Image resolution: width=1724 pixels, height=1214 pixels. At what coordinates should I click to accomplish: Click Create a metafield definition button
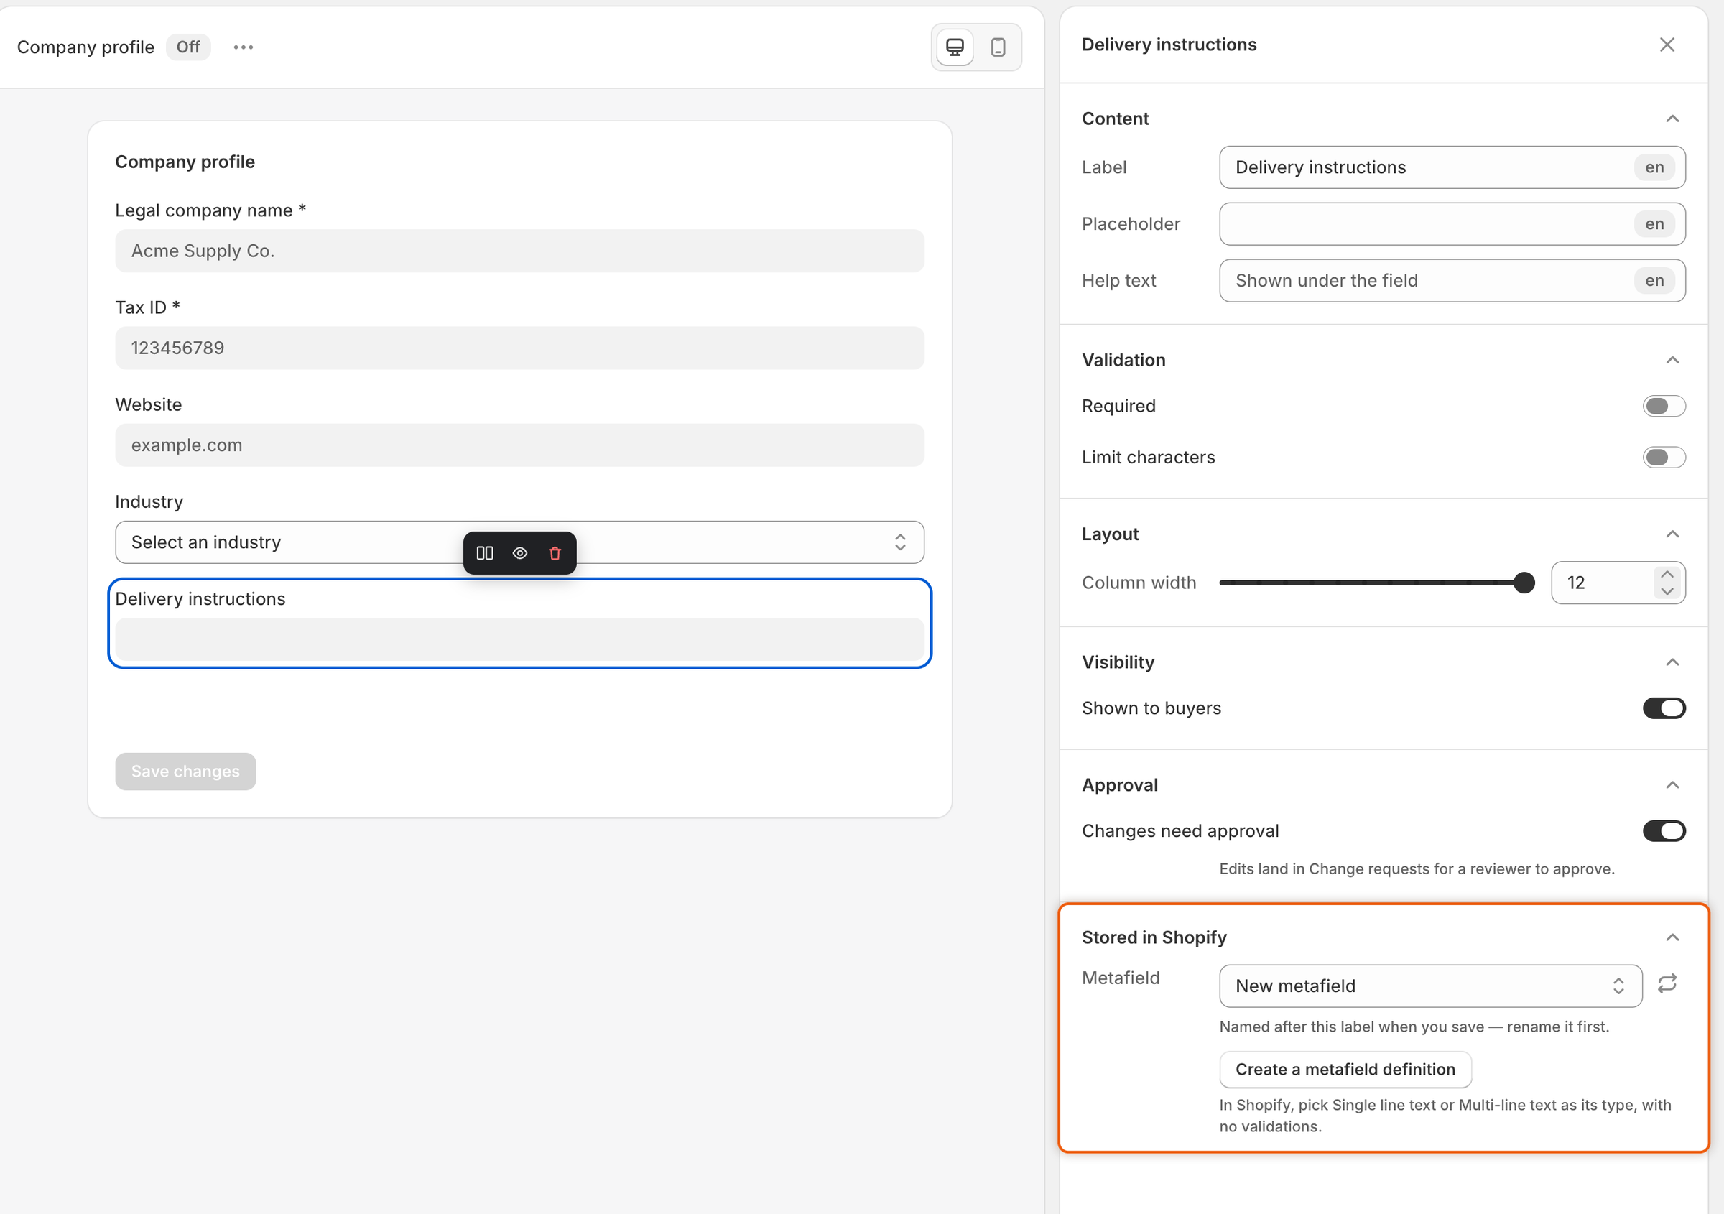coord(1345,1069)
